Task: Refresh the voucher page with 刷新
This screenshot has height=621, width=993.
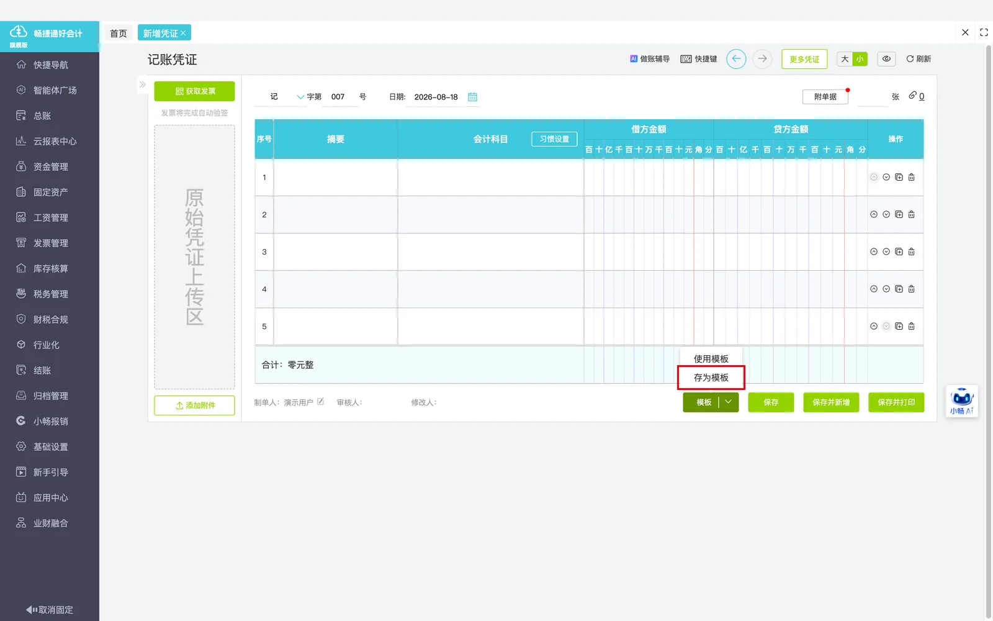Action: click(919, 59)
